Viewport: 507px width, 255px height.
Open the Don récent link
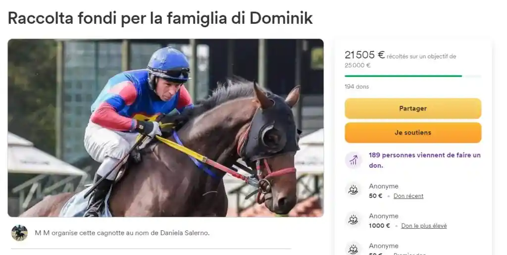(x=408, y=196)
